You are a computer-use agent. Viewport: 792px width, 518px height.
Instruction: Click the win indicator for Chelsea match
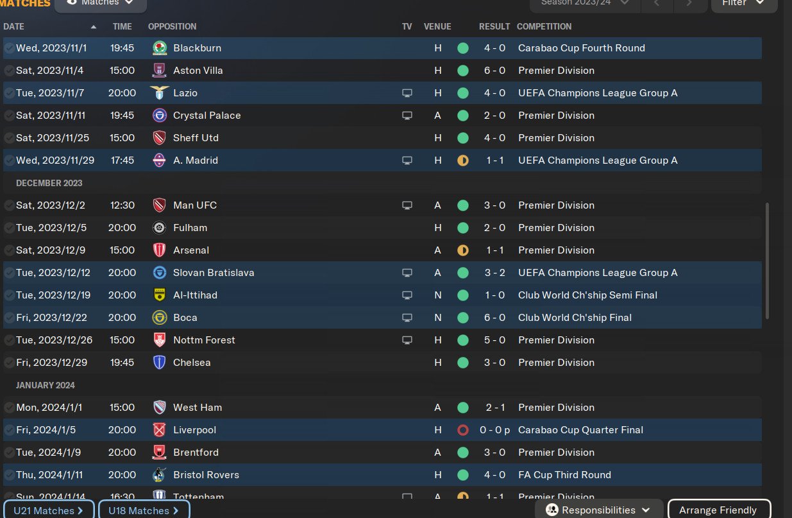point(462,363)
